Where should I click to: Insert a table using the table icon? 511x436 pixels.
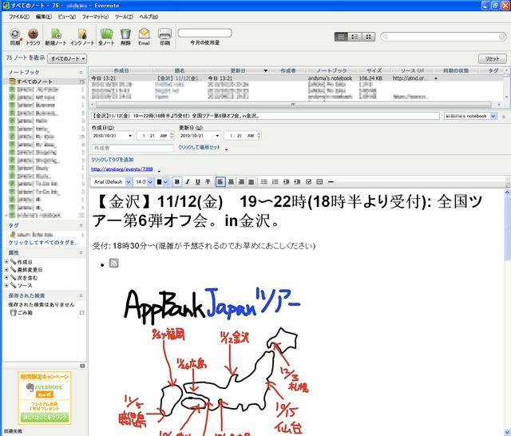click(319, 182)
